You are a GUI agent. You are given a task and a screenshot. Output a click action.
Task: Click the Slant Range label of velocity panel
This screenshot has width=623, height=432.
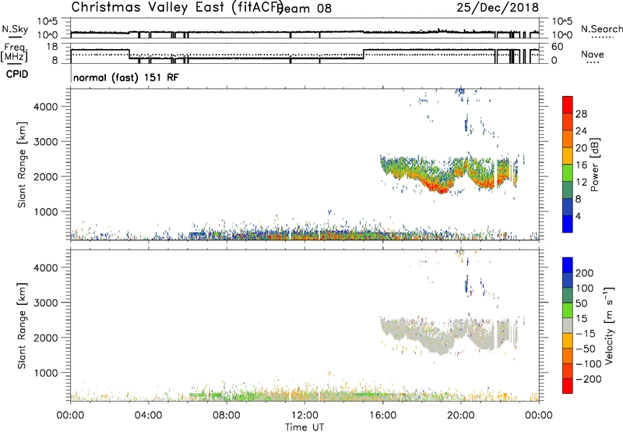pyautogui.click(x=22, y=326)
